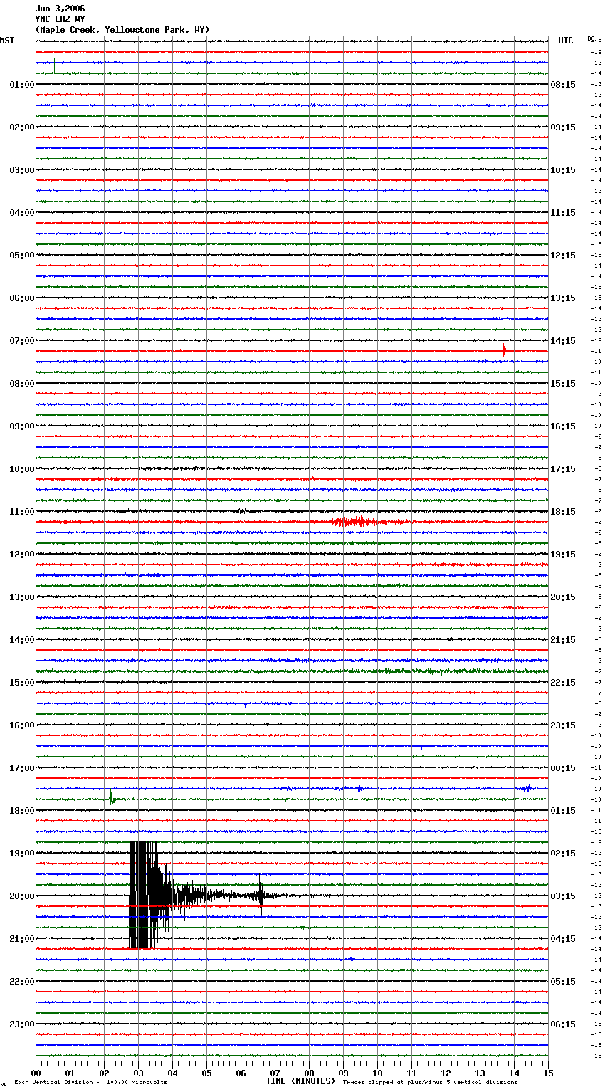Viewport: 605px width, 1092px height.
Task: Click the green spike on the 17:45 trace
Action: pyautogui.click(x=112, y=799)
